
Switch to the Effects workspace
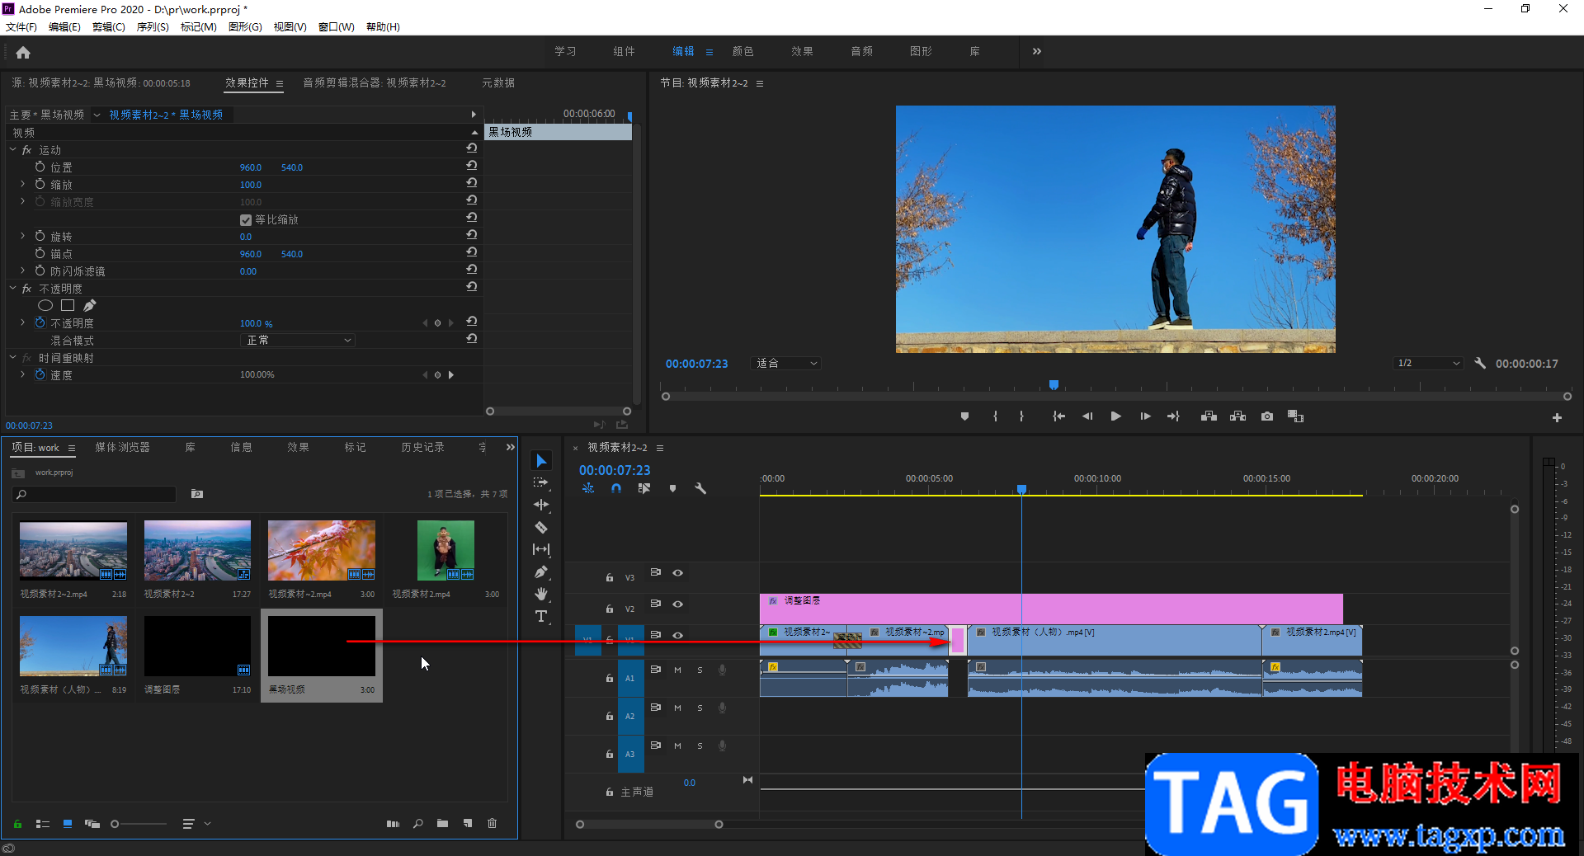tap(802, 51)
